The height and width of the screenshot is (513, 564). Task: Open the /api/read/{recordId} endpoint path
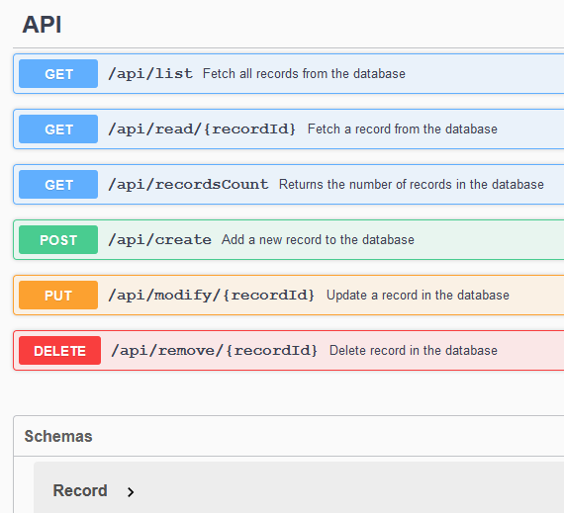[x=202, y=128]
